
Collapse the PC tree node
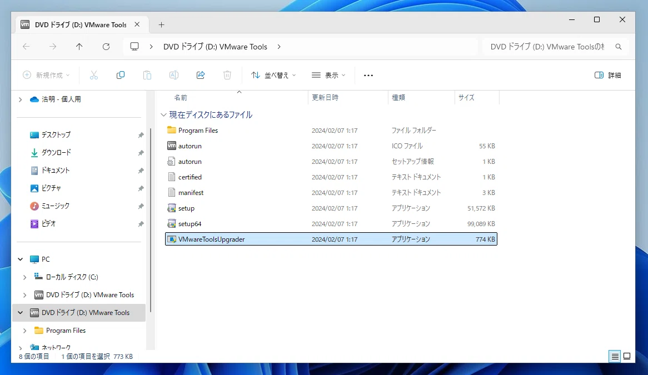tap(20, 259)
